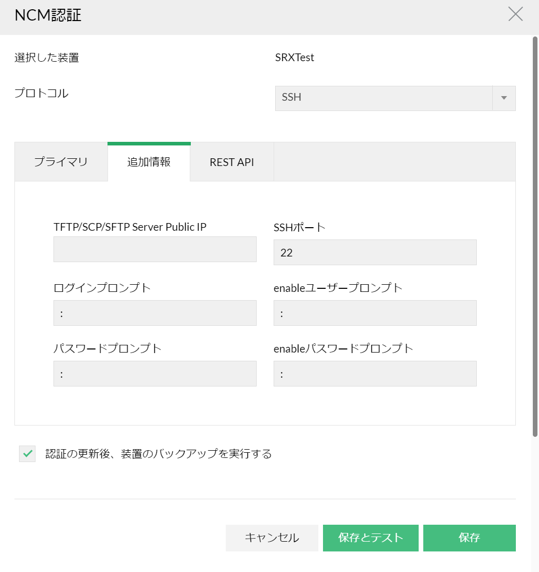
Task: Expand the プロトコル dropdown arrow
Action: coord(504,98)
